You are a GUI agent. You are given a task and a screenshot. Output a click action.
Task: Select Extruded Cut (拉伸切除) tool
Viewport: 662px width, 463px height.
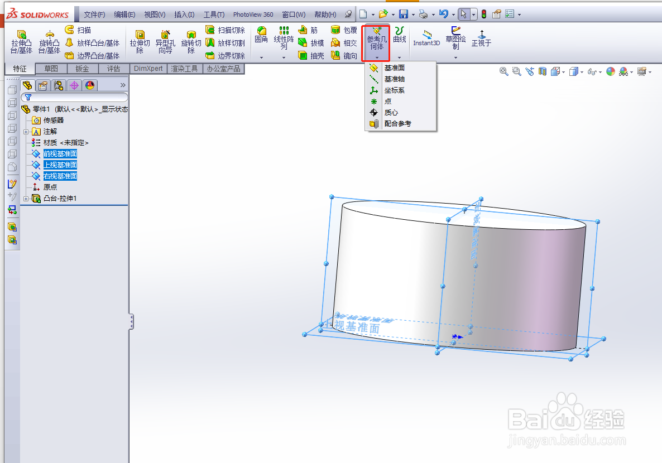pos(140,42)
